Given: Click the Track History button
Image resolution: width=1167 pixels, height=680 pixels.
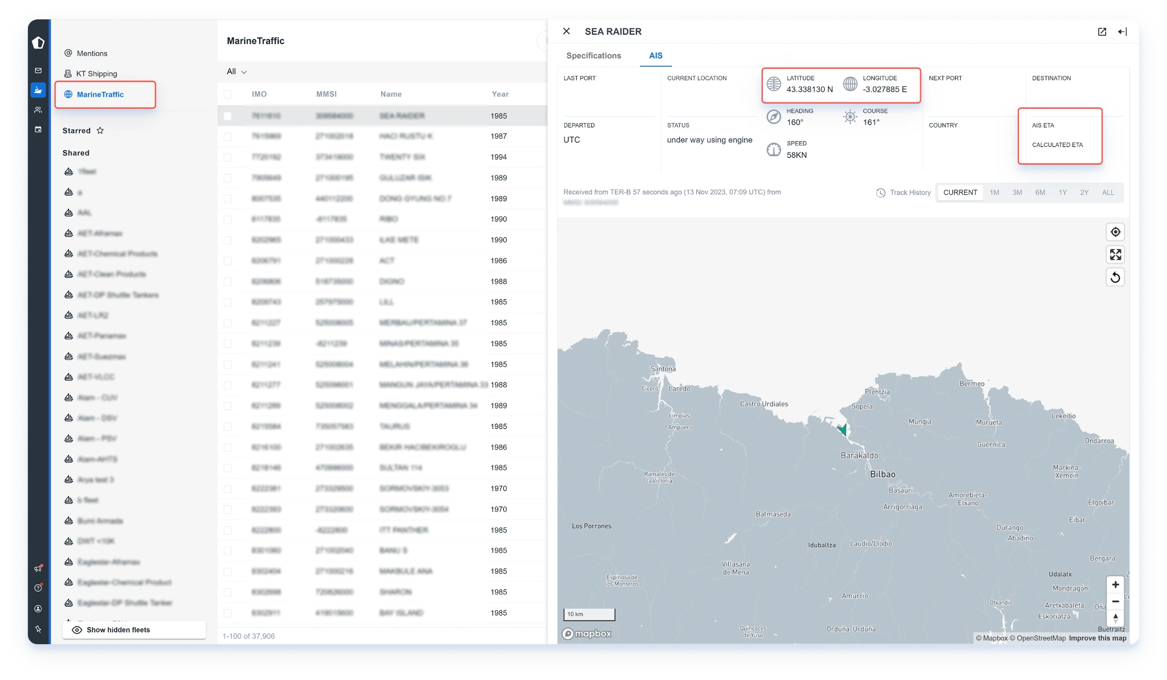Looking at the screenshot, I should click(x=903, y=192).
